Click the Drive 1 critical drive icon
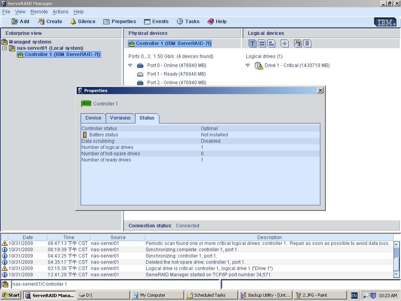 click(x=259, y=66)
